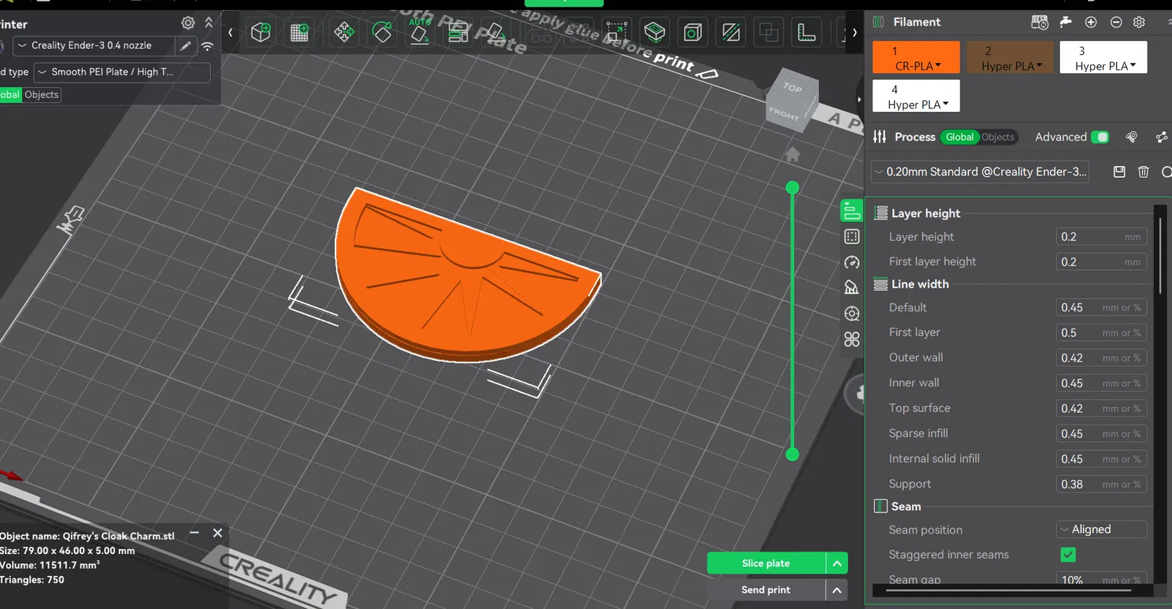Click the Support line width field
Viewport: 1172px width, 609px height.
pyautogui.click(x=1101, y=484)
